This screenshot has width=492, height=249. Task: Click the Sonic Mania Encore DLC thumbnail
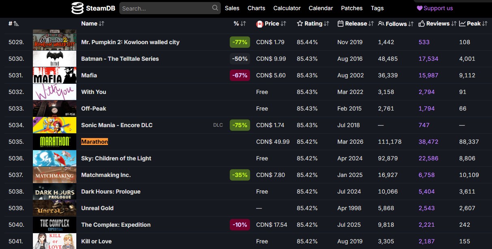tap(54, 125)
